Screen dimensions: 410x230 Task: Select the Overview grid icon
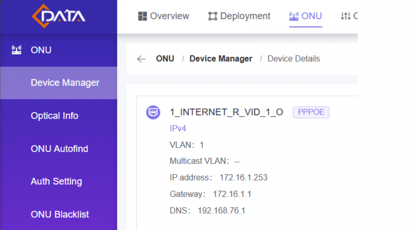tap(142, 16)
